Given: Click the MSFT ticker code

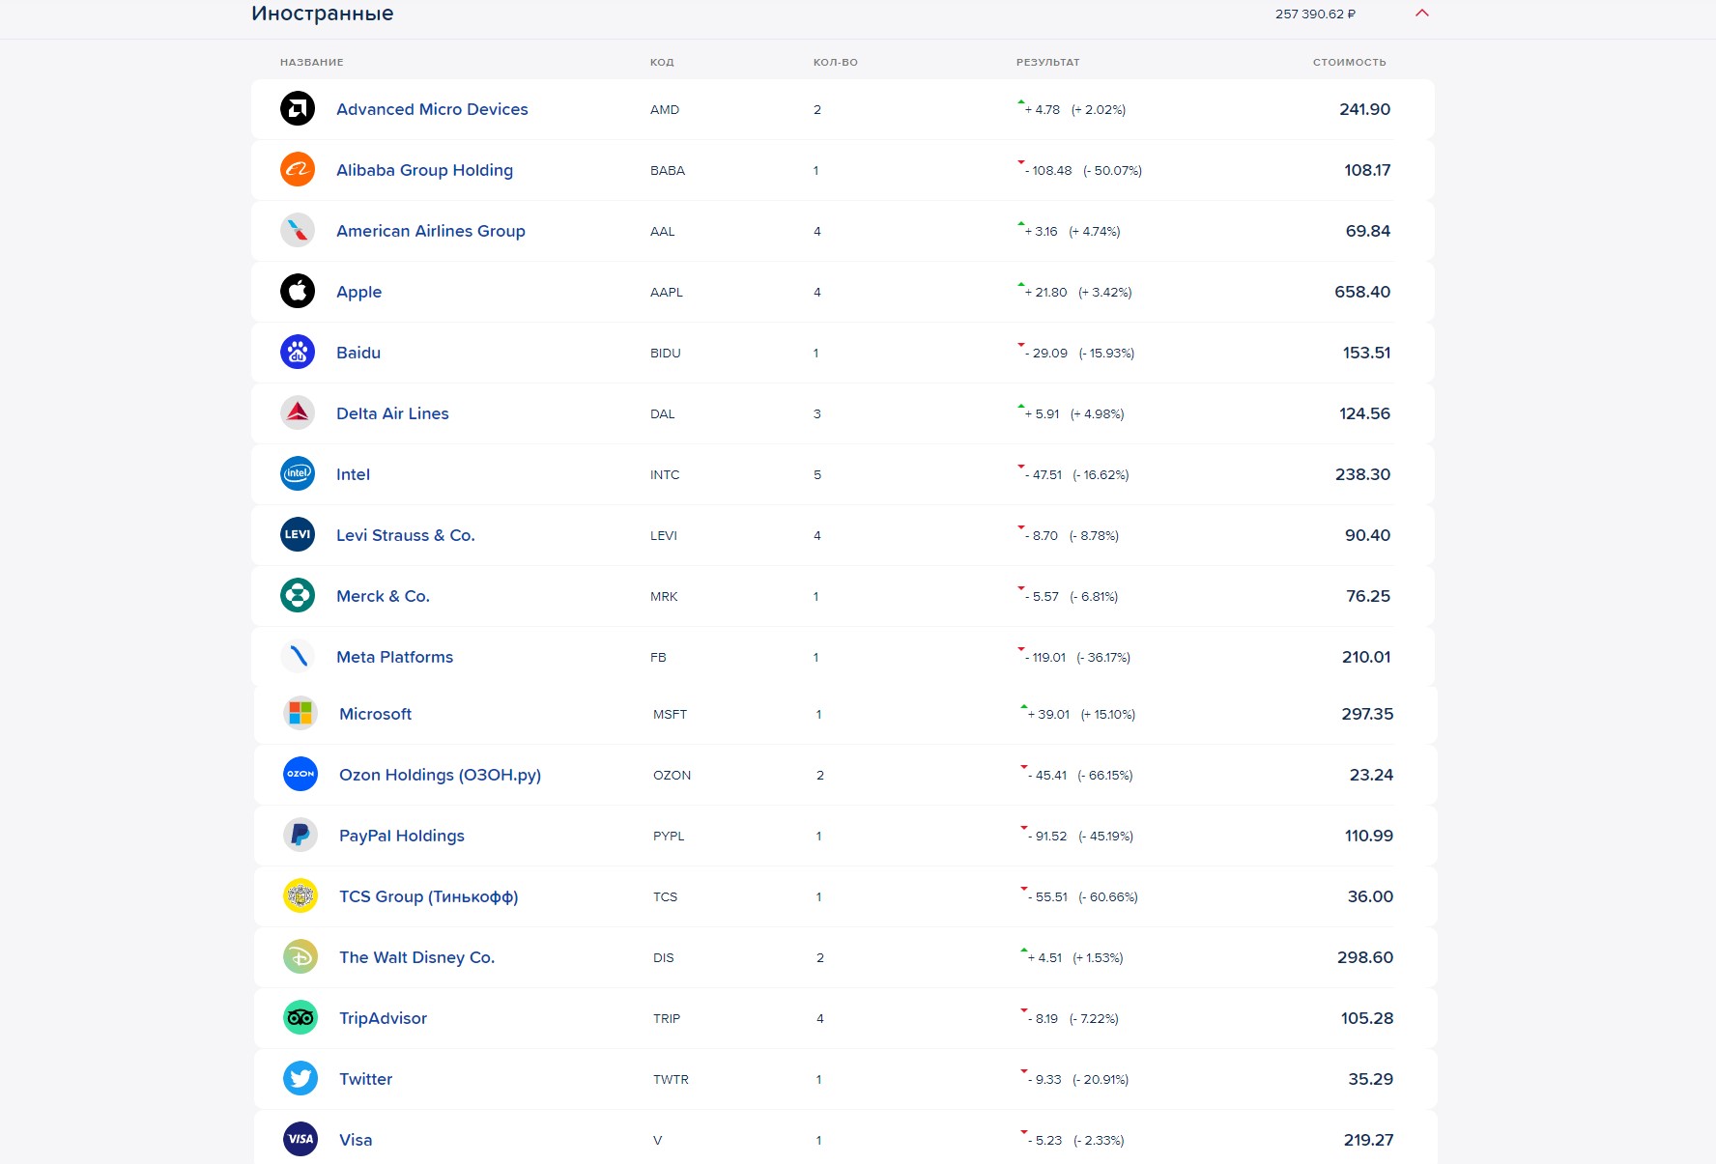Looking at the screenshot, I should tap(670, 714).
